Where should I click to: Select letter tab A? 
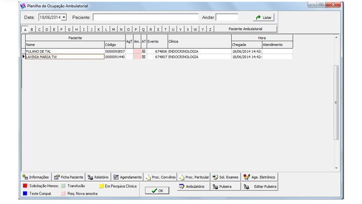(x=25, y=29)
